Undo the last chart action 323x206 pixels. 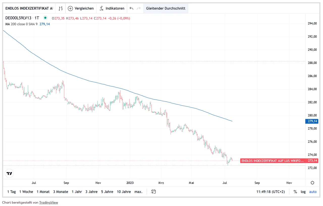[131, 8]
